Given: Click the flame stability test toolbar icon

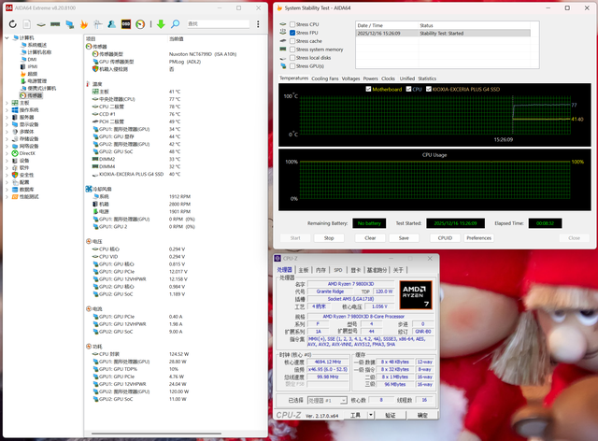Looking at the screenshot, I should (x=85, y=23).
